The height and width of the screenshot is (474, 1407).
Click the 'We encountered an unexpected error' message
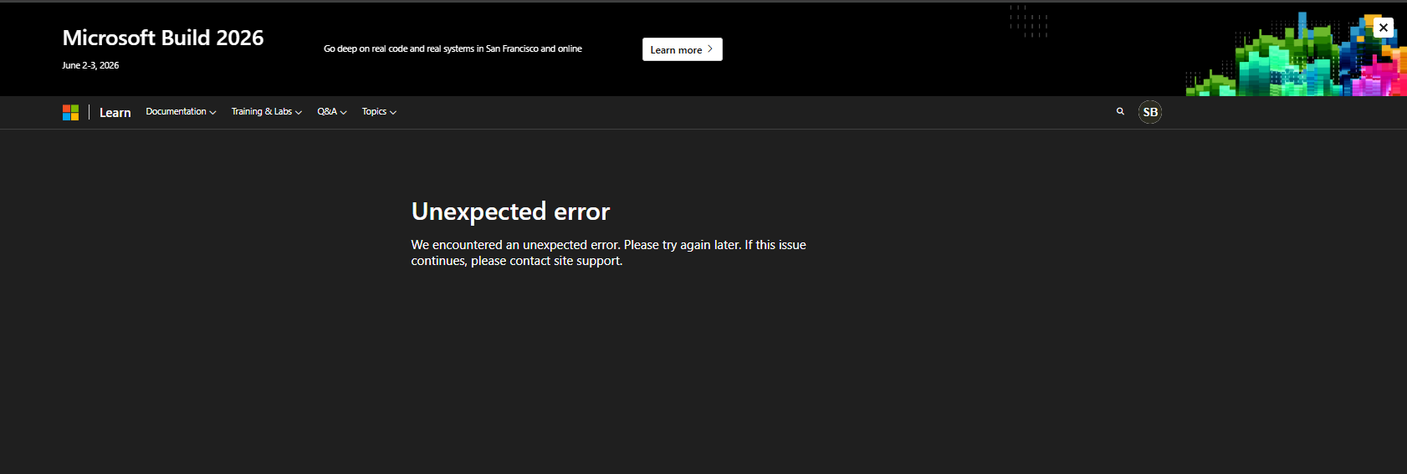[608, 252]
